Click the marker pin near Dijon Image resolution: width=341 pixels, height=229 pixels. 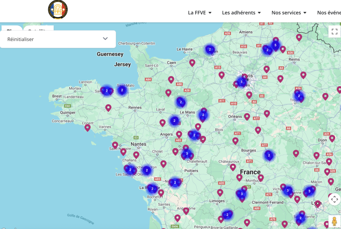[x=332, y=138]
